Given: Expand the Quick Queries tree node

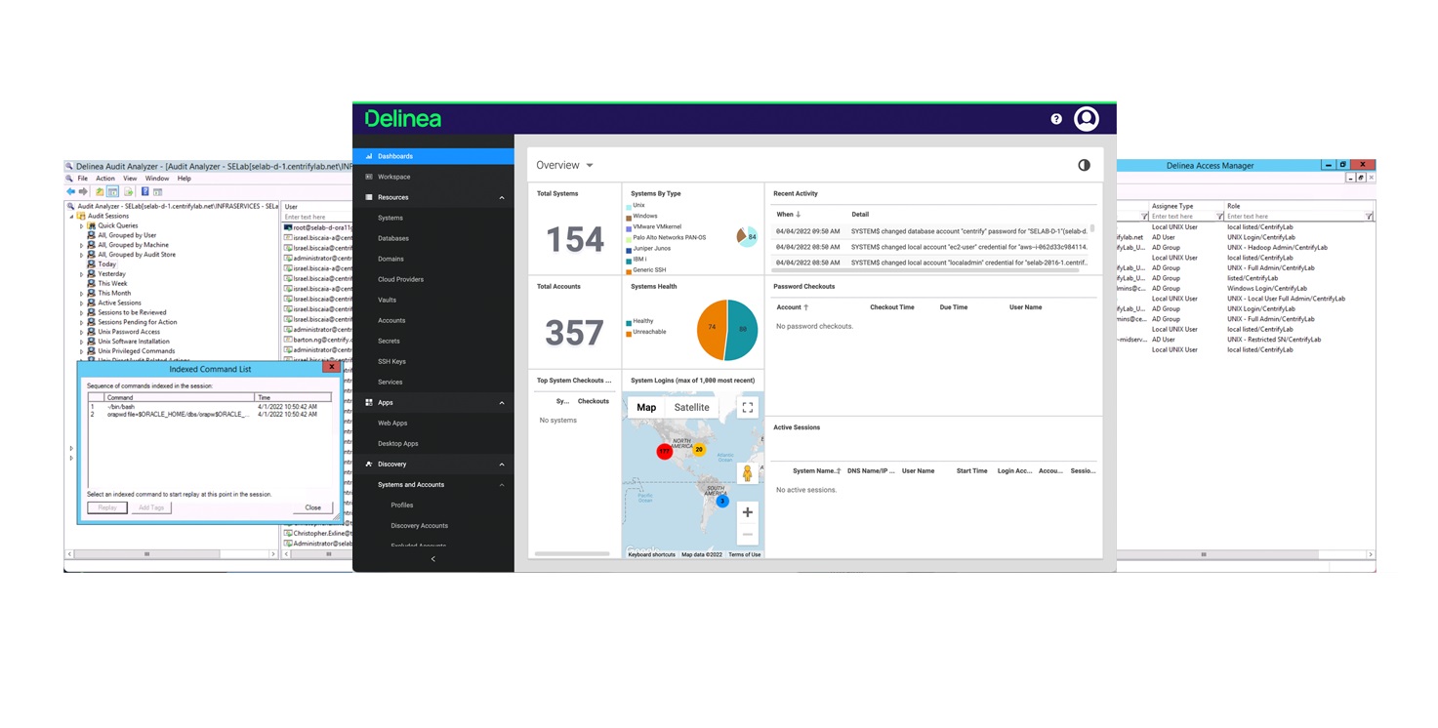Looking at the screenshot, I should [x=82, y=225].
